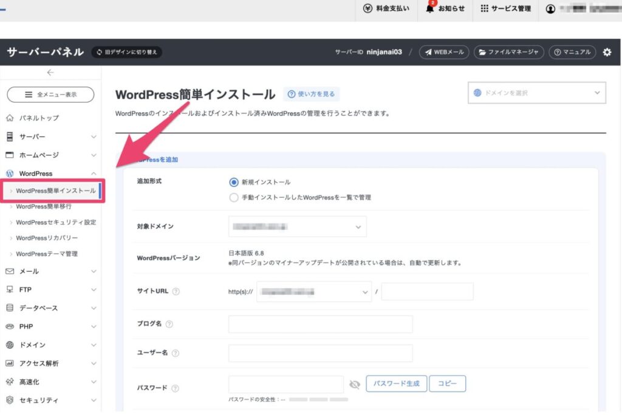Click the settings gear icon in header
Viewport: 622px width, 415px height.
pyautogui.click(x=607, y=52)
